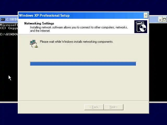
Task: Maximize the command prompt window
Action: (x=165, y=20)
